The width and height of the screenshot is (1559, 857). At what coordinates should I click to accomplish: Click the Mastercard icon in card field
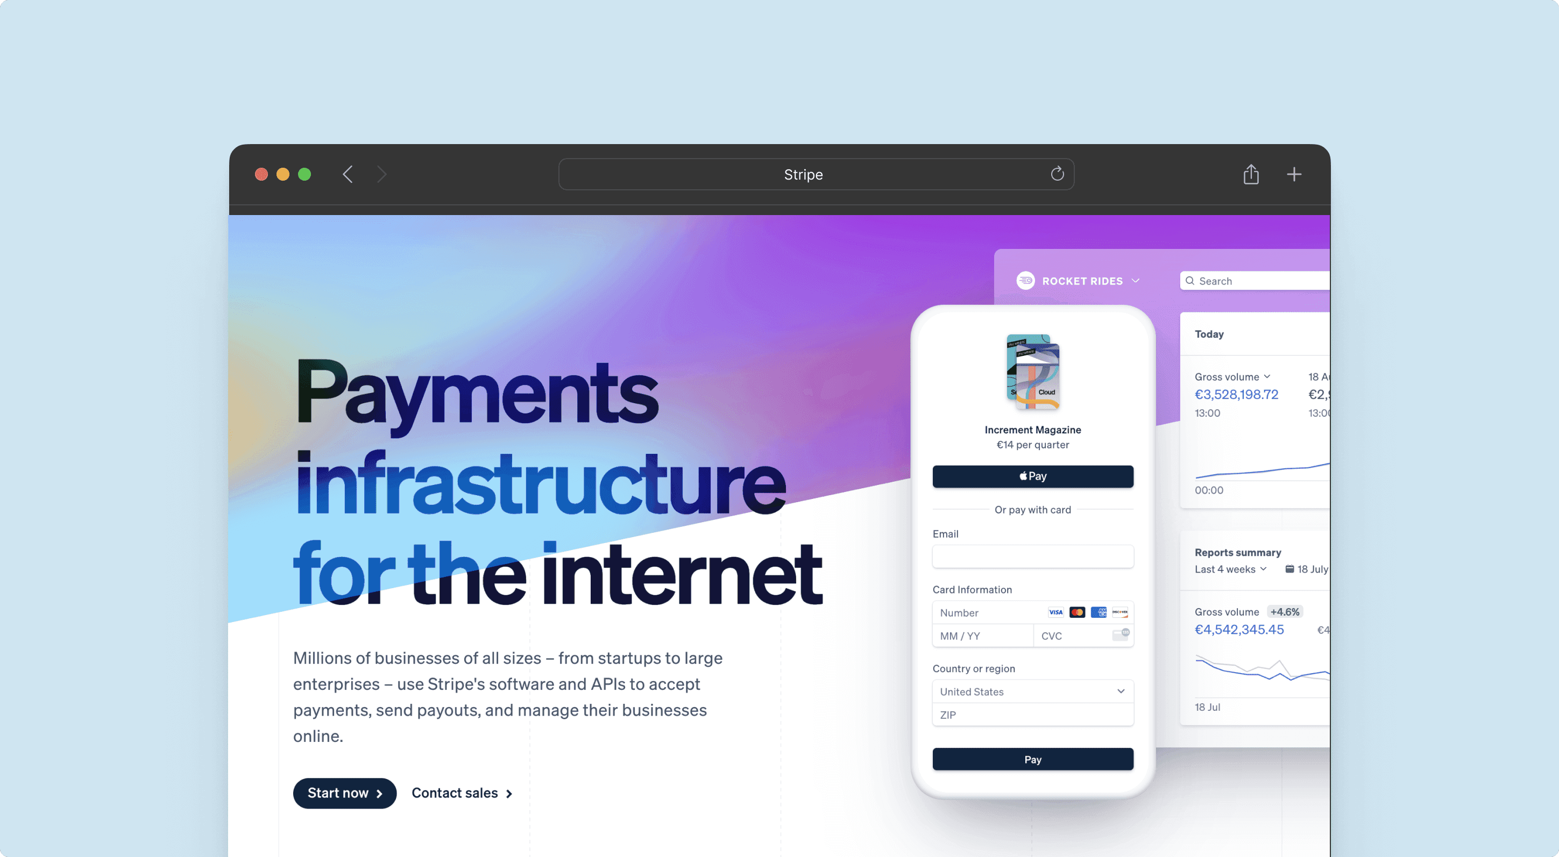(1075, 612)
